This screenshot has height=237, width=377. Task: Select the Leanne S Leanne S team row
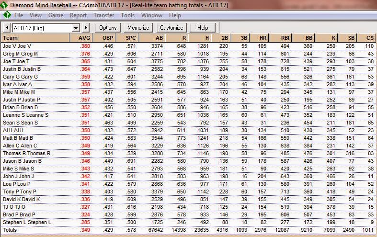[x=189, y=115]
